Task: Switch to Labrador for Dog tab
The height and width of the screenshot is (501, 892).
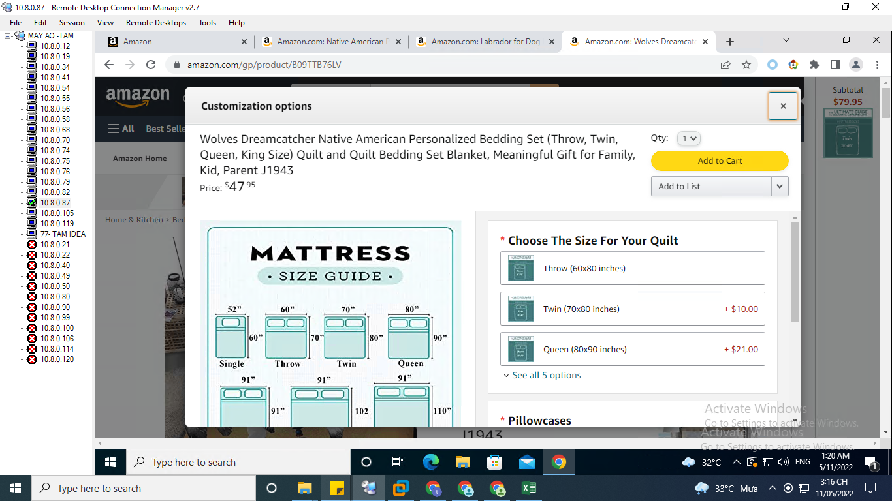Action: click(486, 42)
